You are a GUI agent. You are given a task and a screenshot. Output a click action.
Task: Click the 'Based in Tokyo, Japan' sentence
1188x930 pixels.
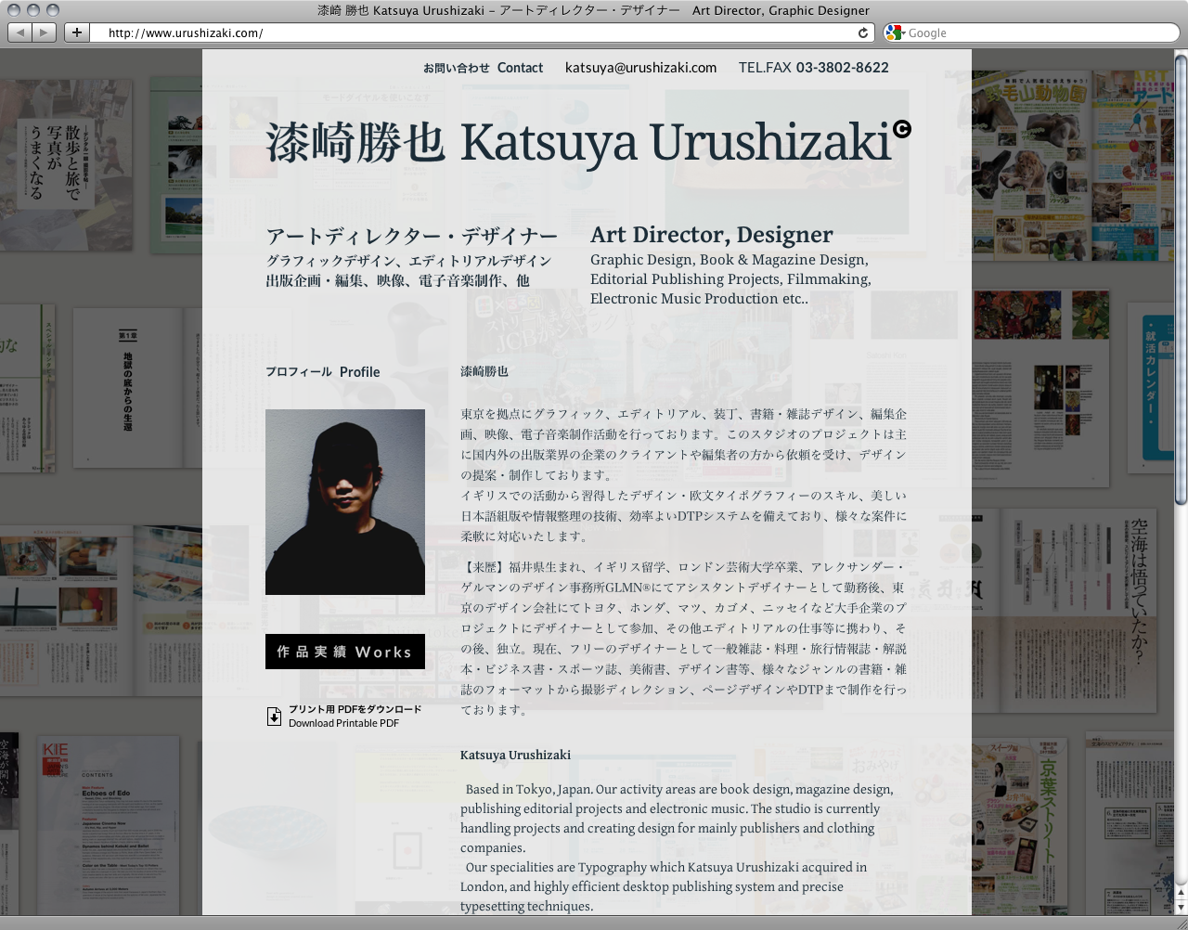528,790
